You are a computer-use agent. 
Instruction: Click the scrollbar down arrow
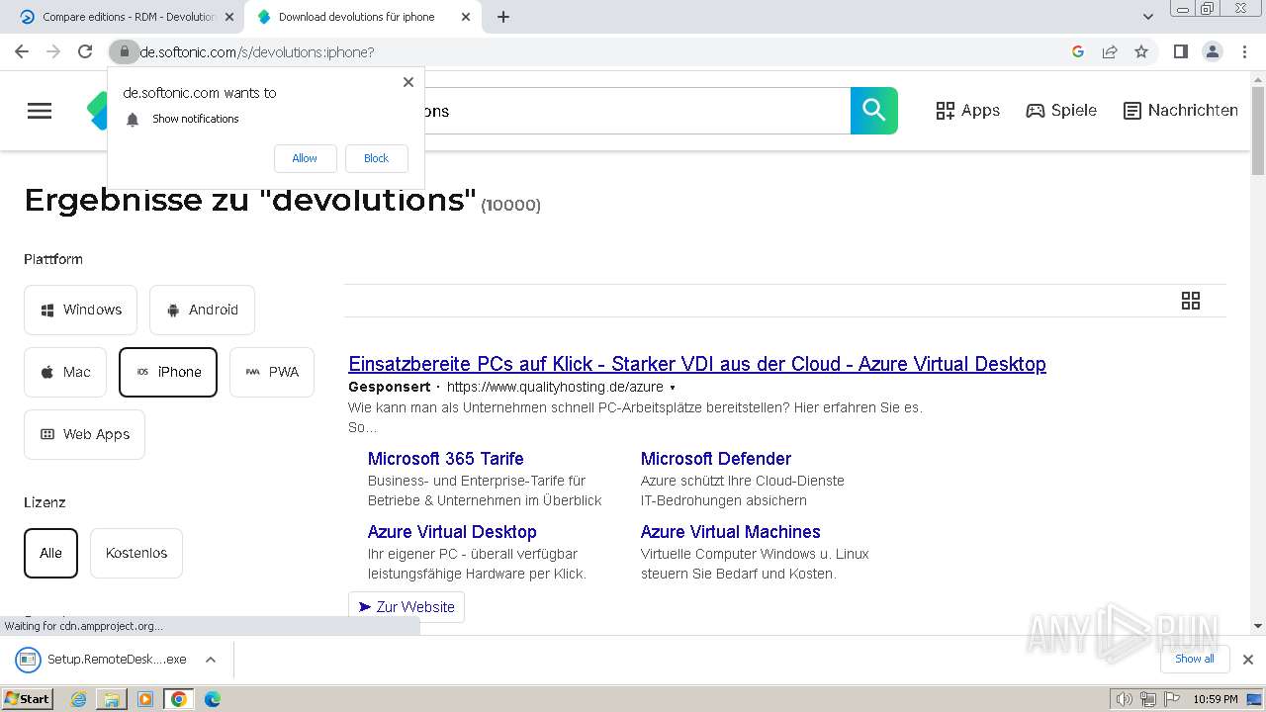[1257, 625]
